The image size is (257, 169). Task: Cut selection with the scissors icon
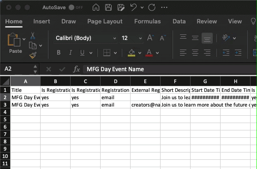33,36
